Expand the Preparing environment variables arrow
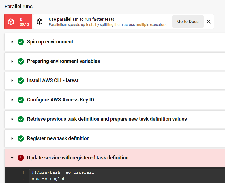225x183 pixels. 12,61
